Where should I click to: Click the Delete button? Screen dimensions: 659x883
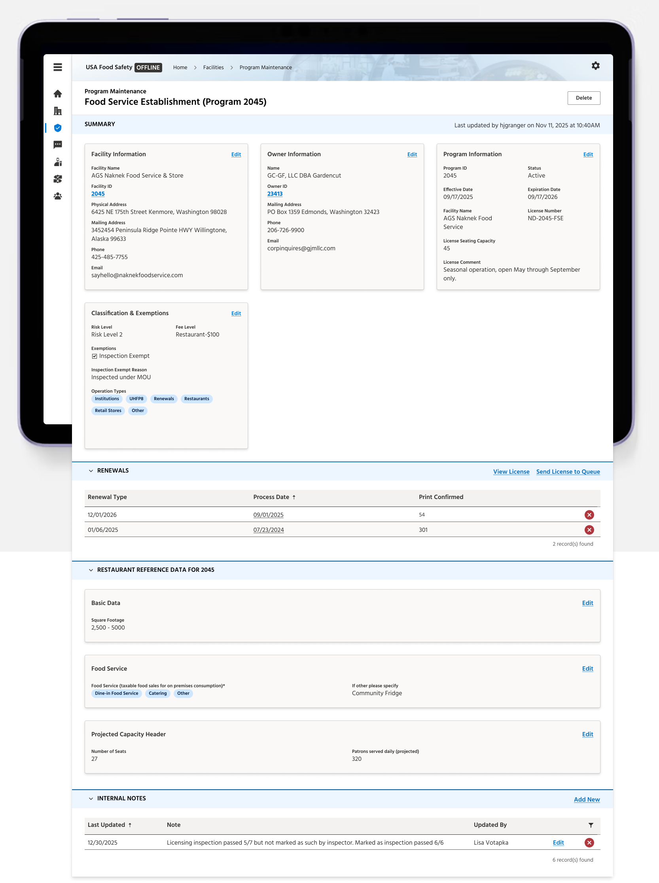pos(583,98)
